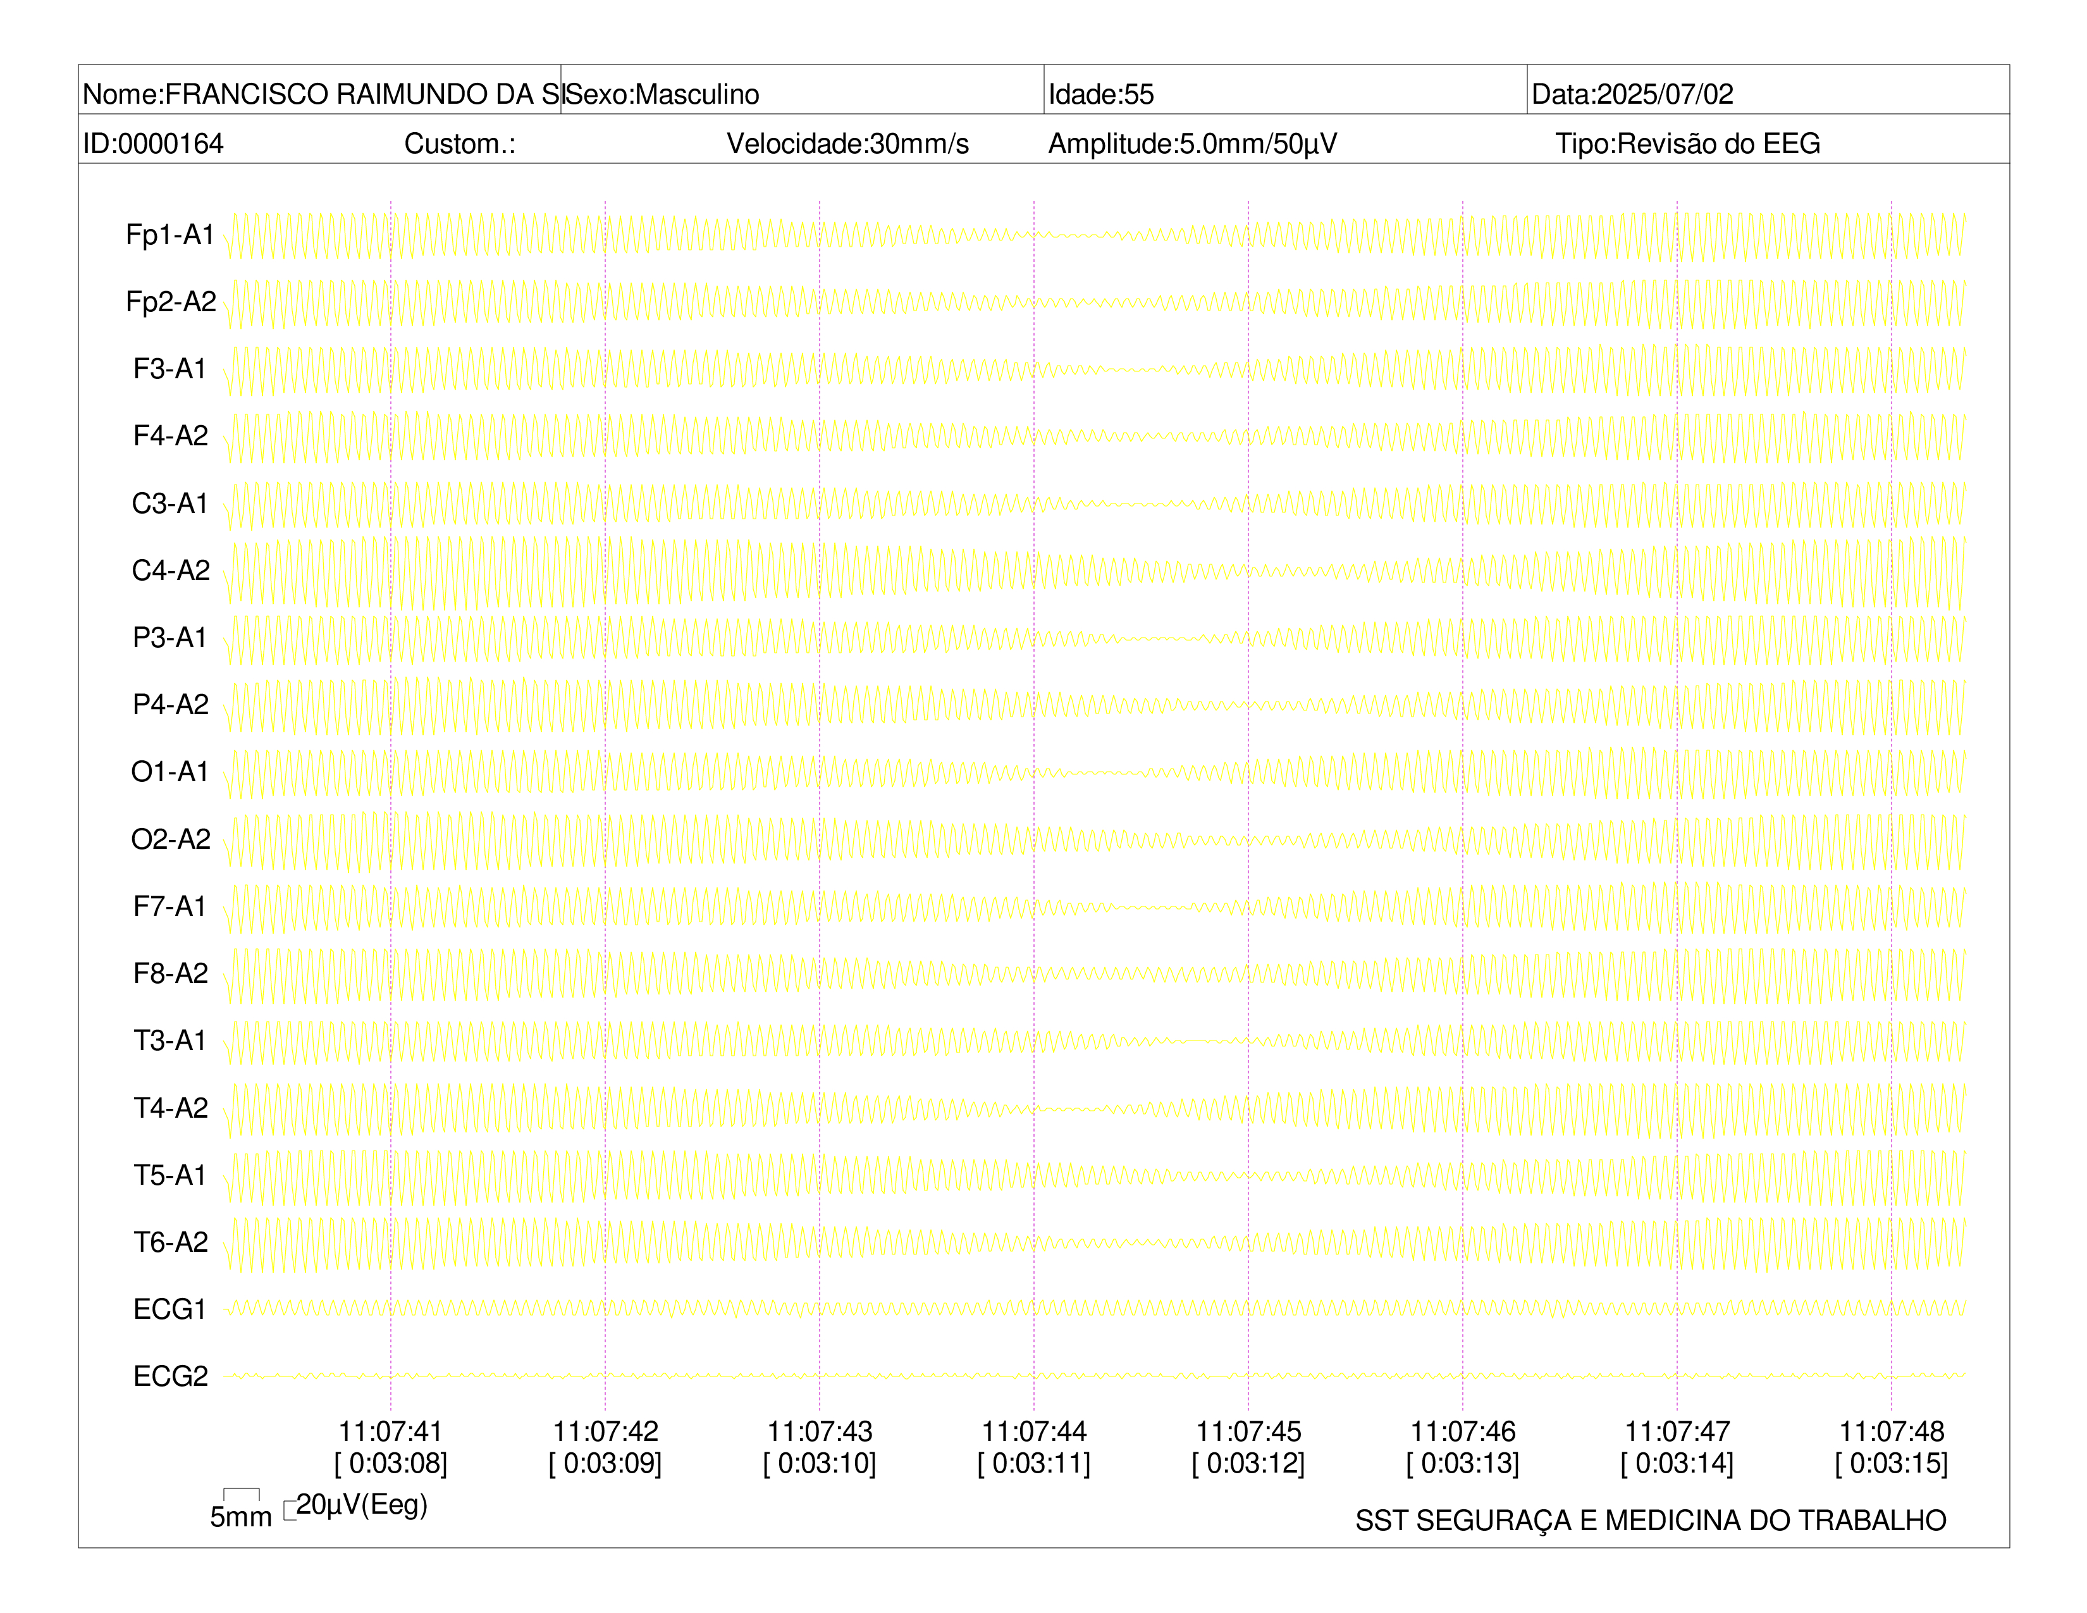
Task: Click the Velocidade:30mm/s setting text
Action: (847, 144)
